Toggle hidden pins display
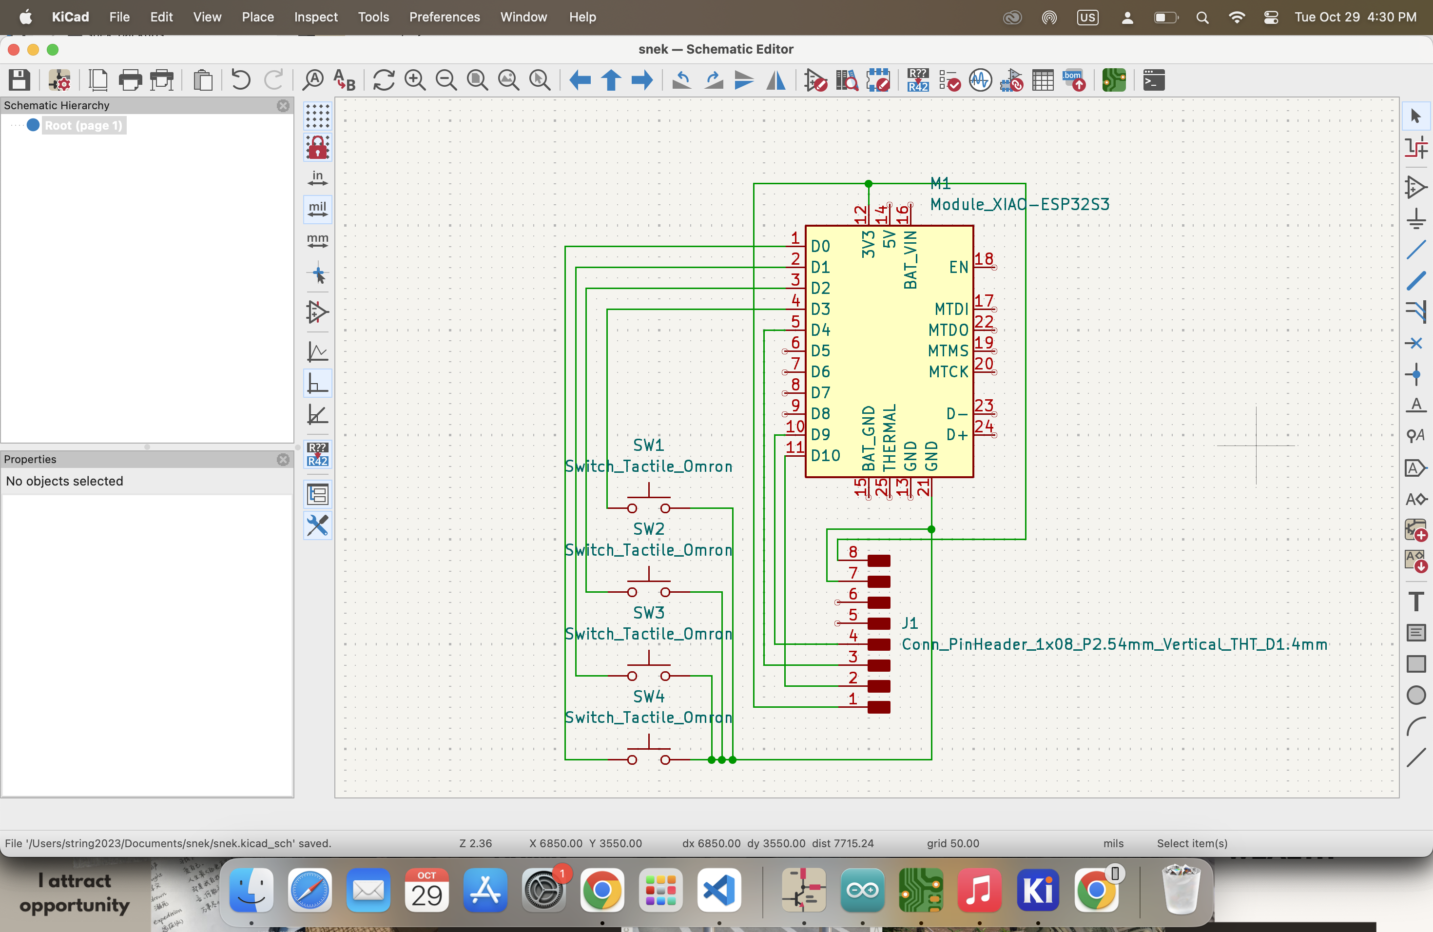1433x932 pixels. [317, 312]
